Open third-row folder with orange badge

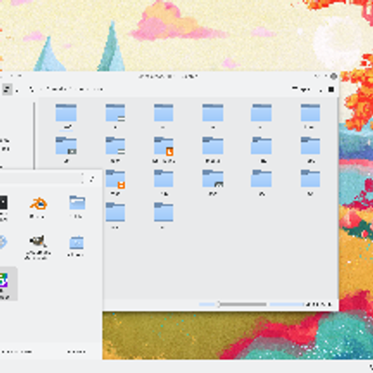click(x=116, y=184)
